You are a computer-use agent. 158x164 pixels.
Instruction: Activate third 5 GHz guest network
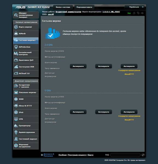click(x=129, y=112)
